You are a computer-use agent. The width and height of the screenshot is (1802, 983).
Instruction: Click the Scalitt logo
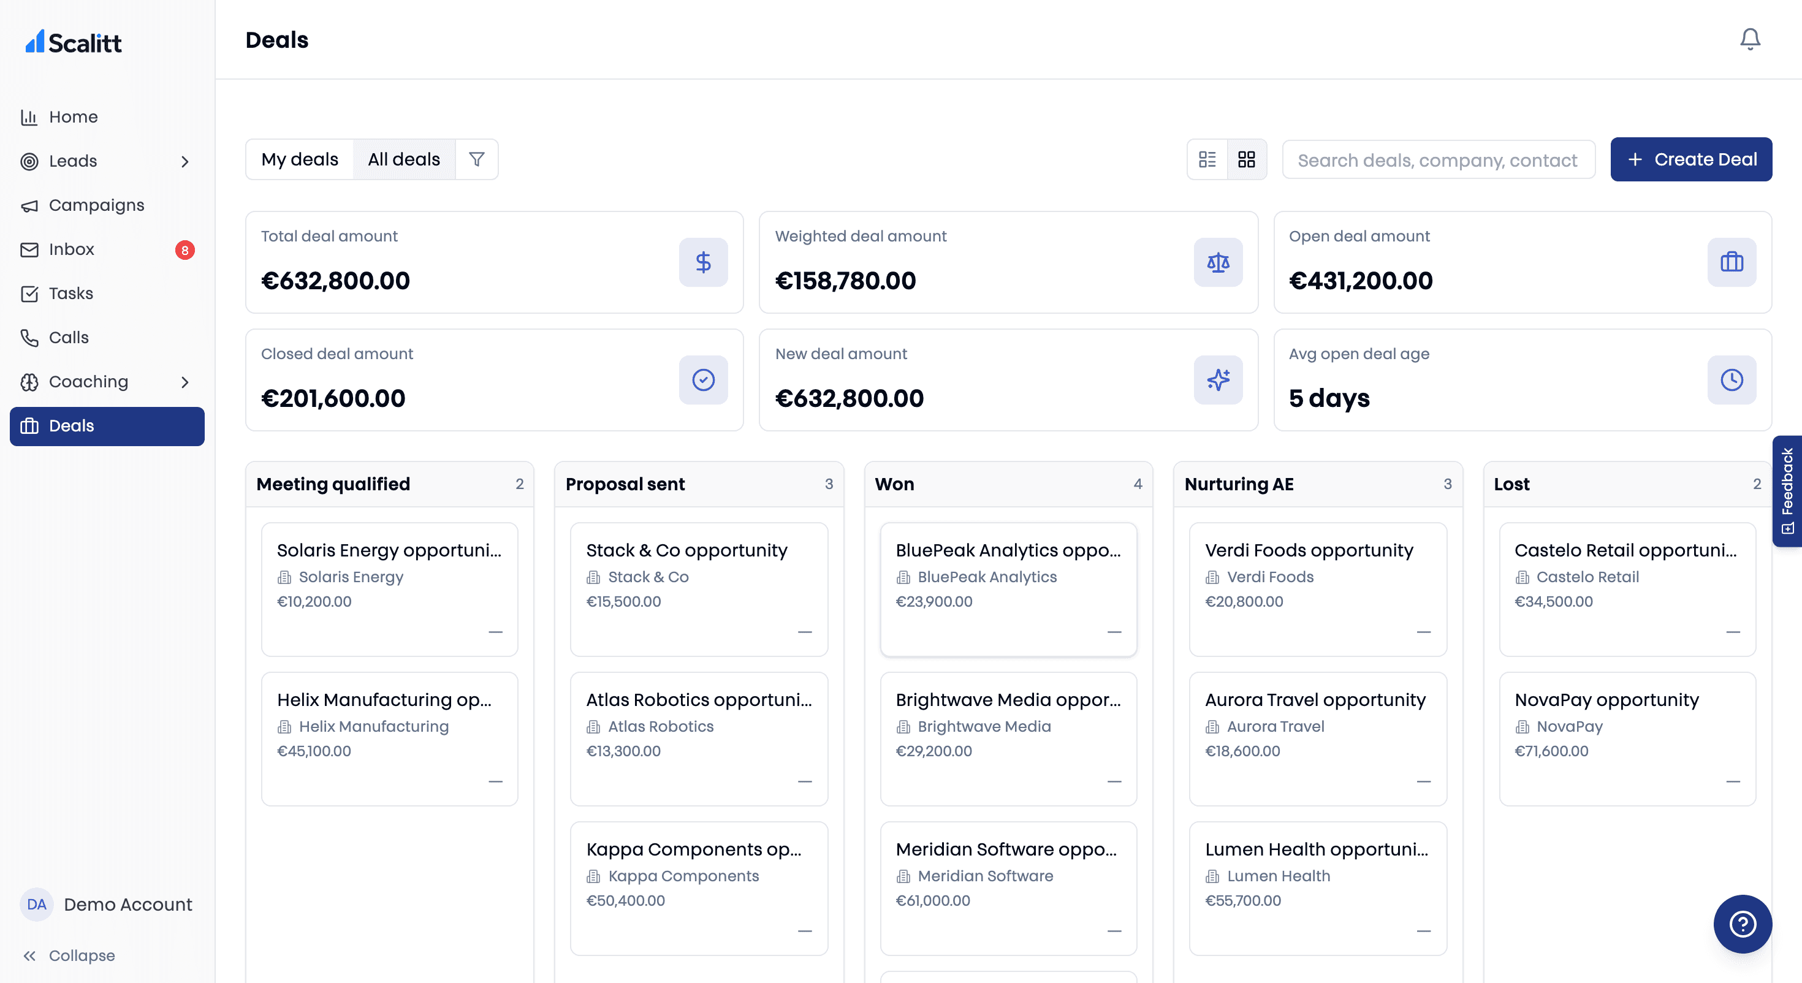click(74, 42)
